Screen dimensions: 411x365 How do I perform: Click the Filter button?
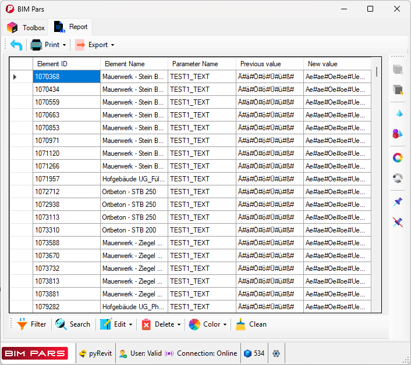(x=31, y=324)
